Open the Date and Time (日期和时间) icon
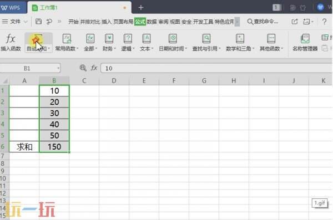This screenshot has height=220, width=333. [x=173, y=39]
